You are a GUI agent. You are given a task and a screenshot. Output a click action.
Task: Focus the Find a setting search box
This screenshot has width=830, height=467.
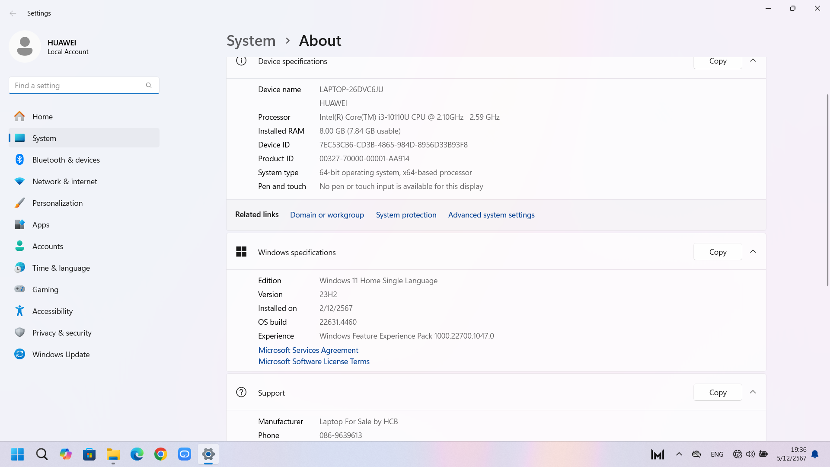click(x=84, y=86)
